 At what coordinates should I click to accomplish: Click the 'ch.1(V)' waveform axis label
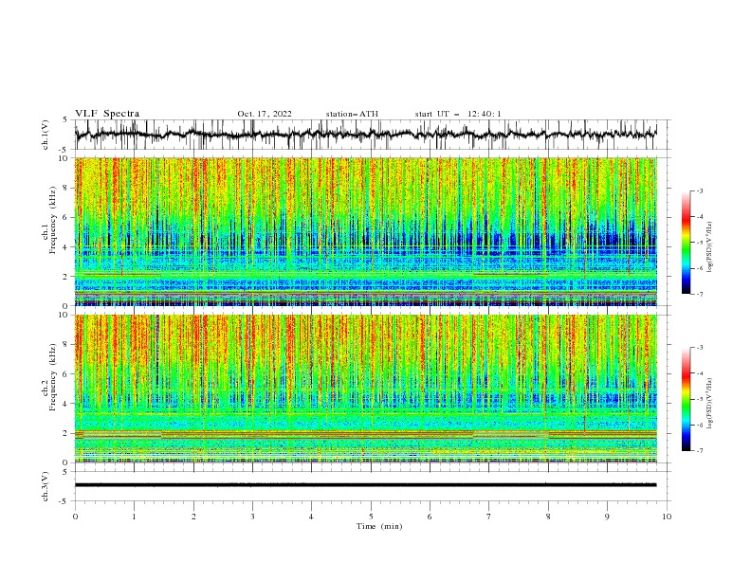click(46, 135)
